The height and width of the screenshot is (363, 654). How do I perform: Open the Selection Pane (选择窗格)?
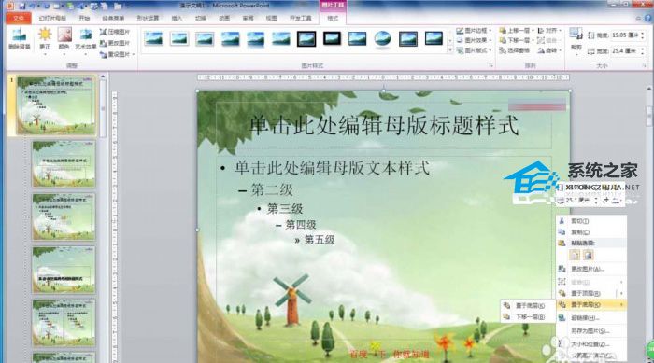point(514,50)
